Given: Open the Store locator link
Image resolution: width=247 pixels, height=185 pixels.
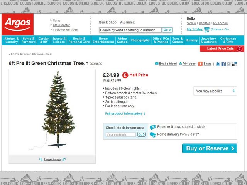Looking at the screenshot, I should [61, 25].
